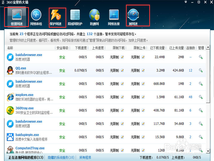The height and width of the screenshot is (161, 214).
Task: Click connection count 48 for iexplore.exe
Action: point(190,97)
